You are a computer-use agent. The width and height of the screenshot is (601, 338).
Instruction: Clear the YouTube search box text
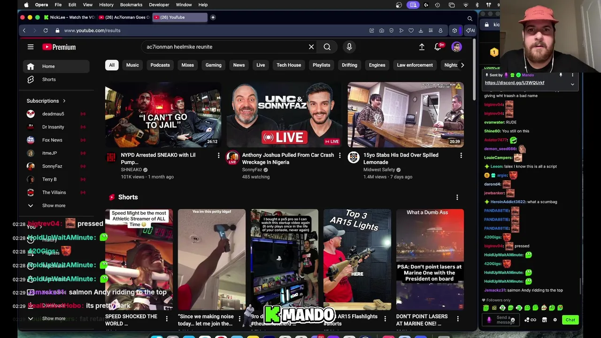[311, 47]
